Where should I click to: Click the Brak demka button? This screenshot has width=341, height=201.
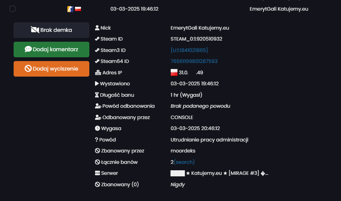tap(51, 30)
